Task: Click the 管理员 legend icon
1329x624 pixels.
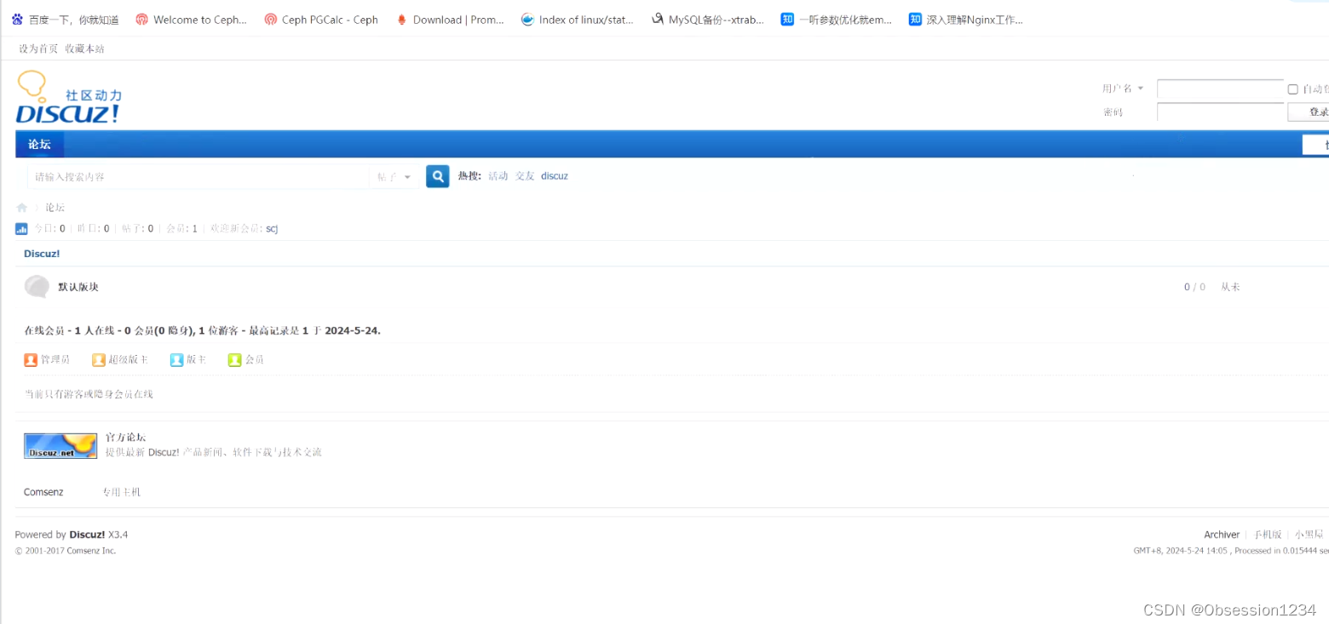Action: click(x=31, y=360)
